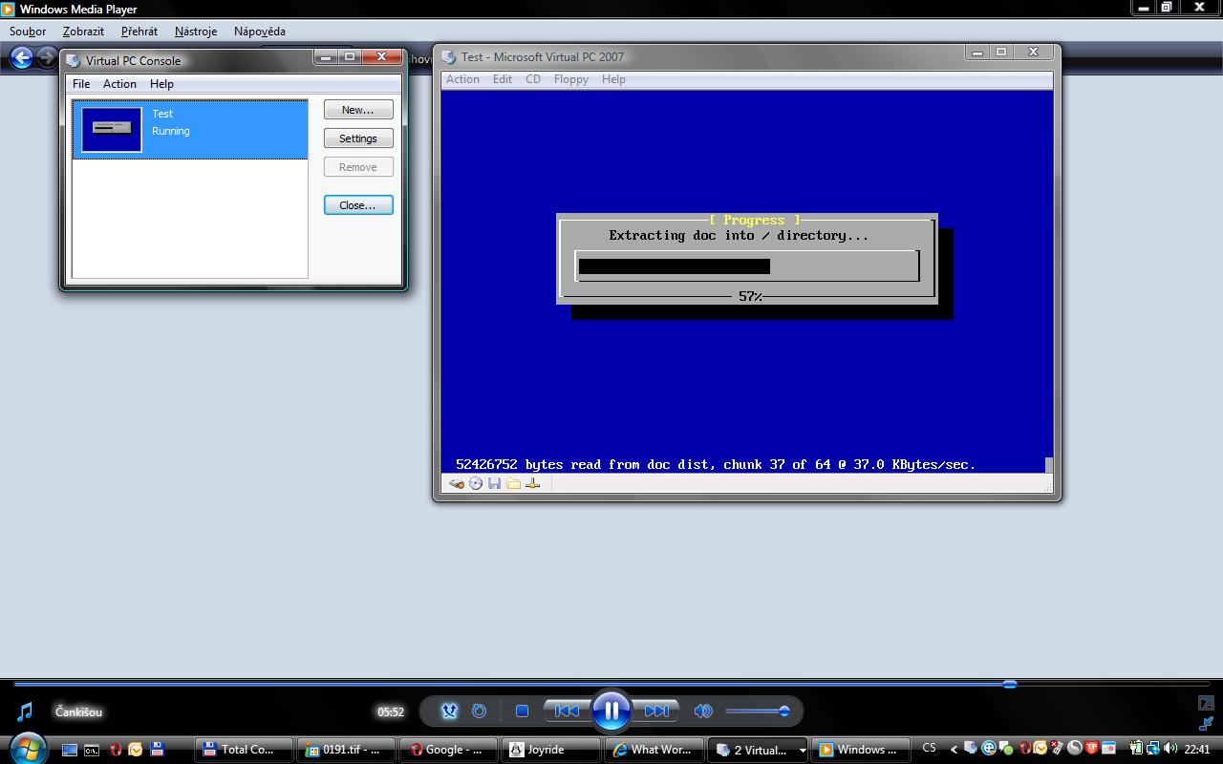
Task: Open Zobrazit menu in Media Player
Action: [83, 31]
